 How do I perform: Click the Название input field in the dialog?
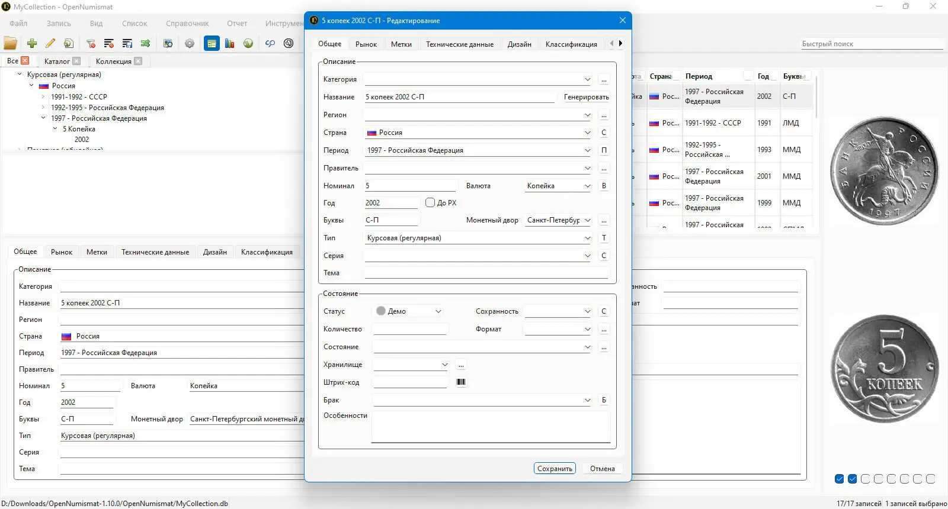(x=459, y=97)
